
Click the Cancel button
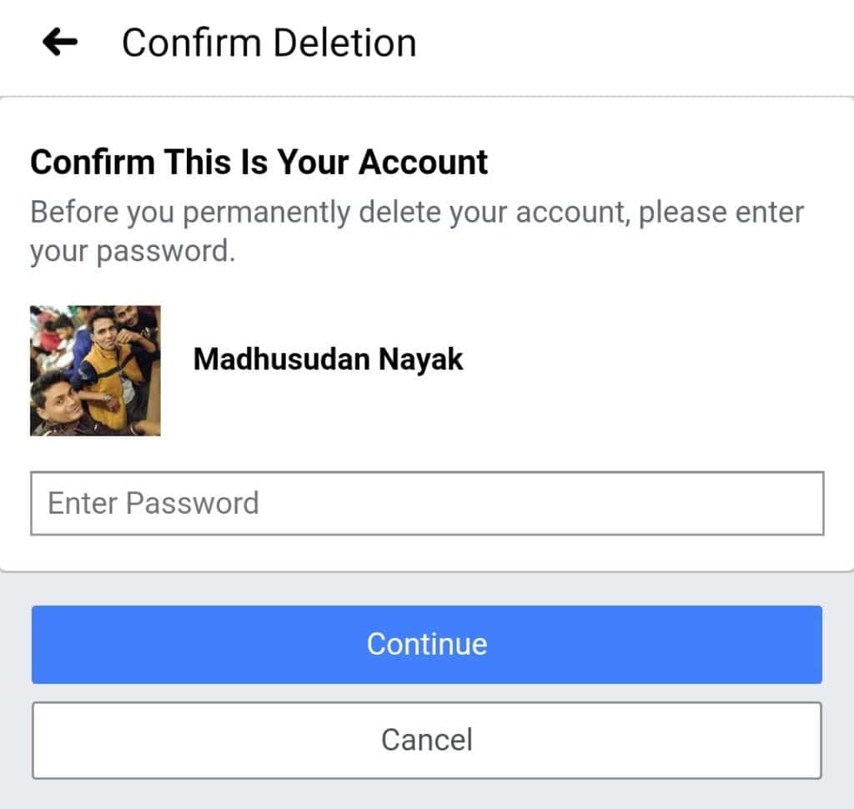(x=427, y=740)
